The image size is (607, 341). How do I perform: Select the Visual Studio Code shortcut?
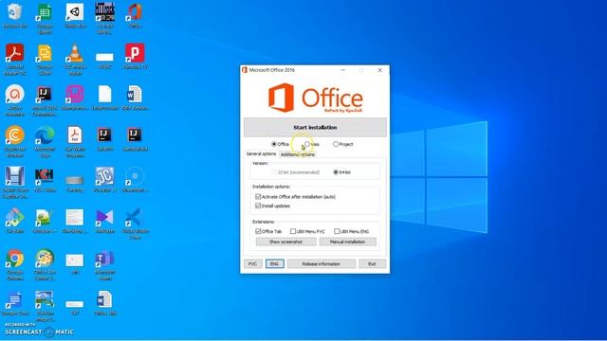pyautogui.click(x=135, y=224)
